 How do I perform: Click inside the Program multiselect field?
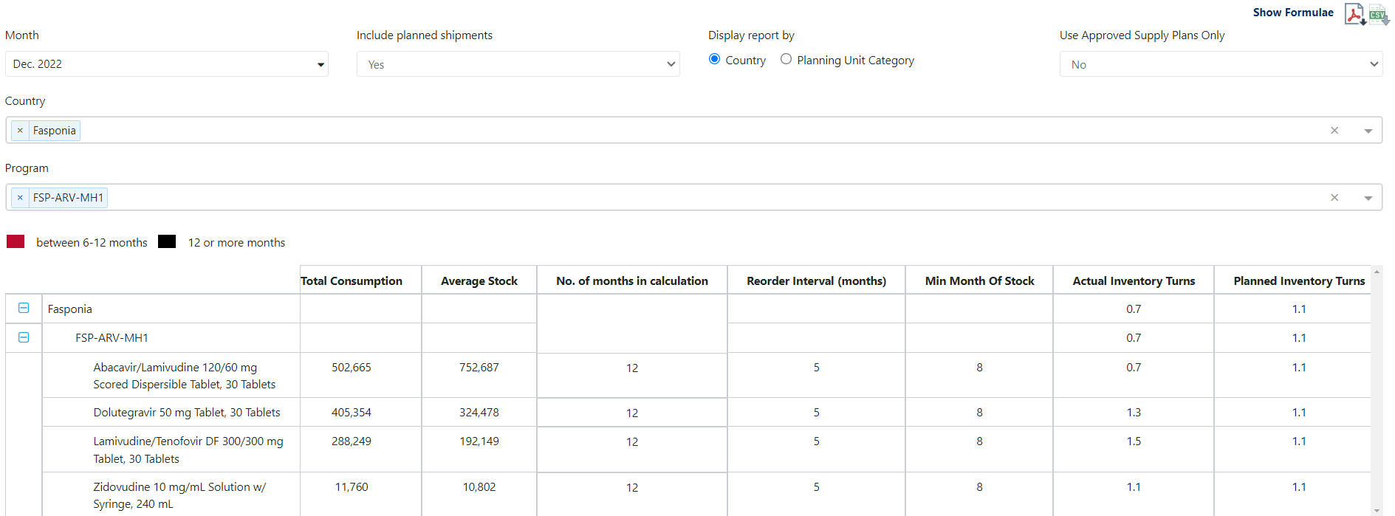click(x=693, y=198)
